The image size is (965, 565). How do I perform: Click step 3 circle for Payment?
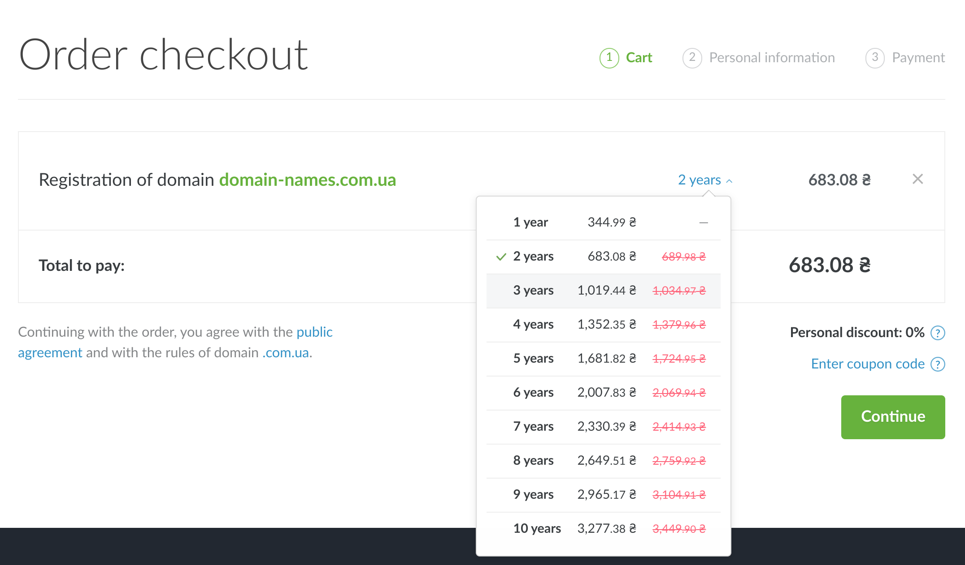874,58
